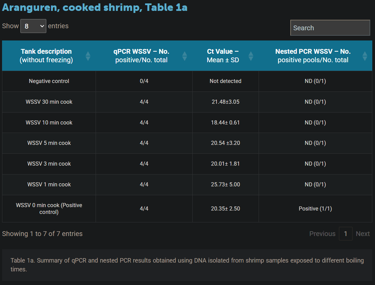This screenshot has width=375, height=285.
Task: Sort by Nested PCR WSSV header text
Action: pyautogui.click(x=313, y=56)
